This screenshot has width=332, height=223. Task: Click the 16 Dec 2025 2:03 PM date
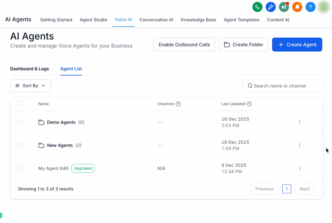pyautogui.click(x=235, y=122)
